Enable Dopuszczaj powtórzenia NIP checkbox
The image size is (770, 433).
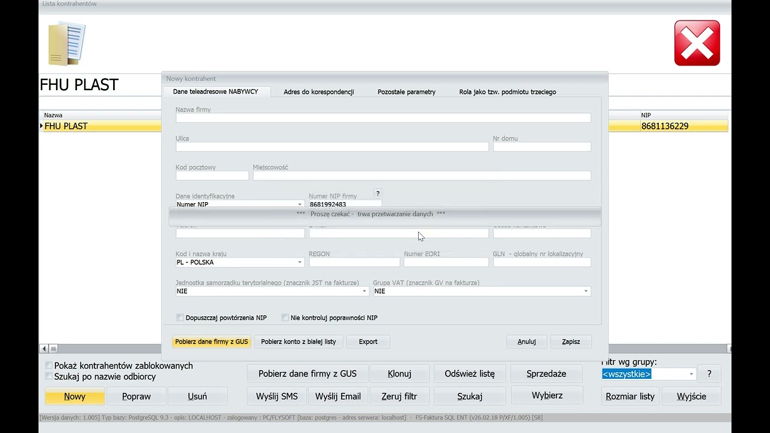pyautogui.click(x=180, y=318)
